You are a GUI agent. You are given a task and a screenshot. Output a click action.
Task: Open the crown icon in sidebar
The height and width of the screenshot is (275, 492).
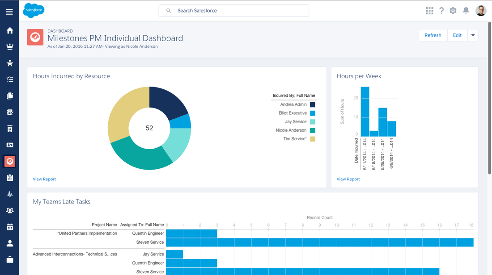(10, 47)
